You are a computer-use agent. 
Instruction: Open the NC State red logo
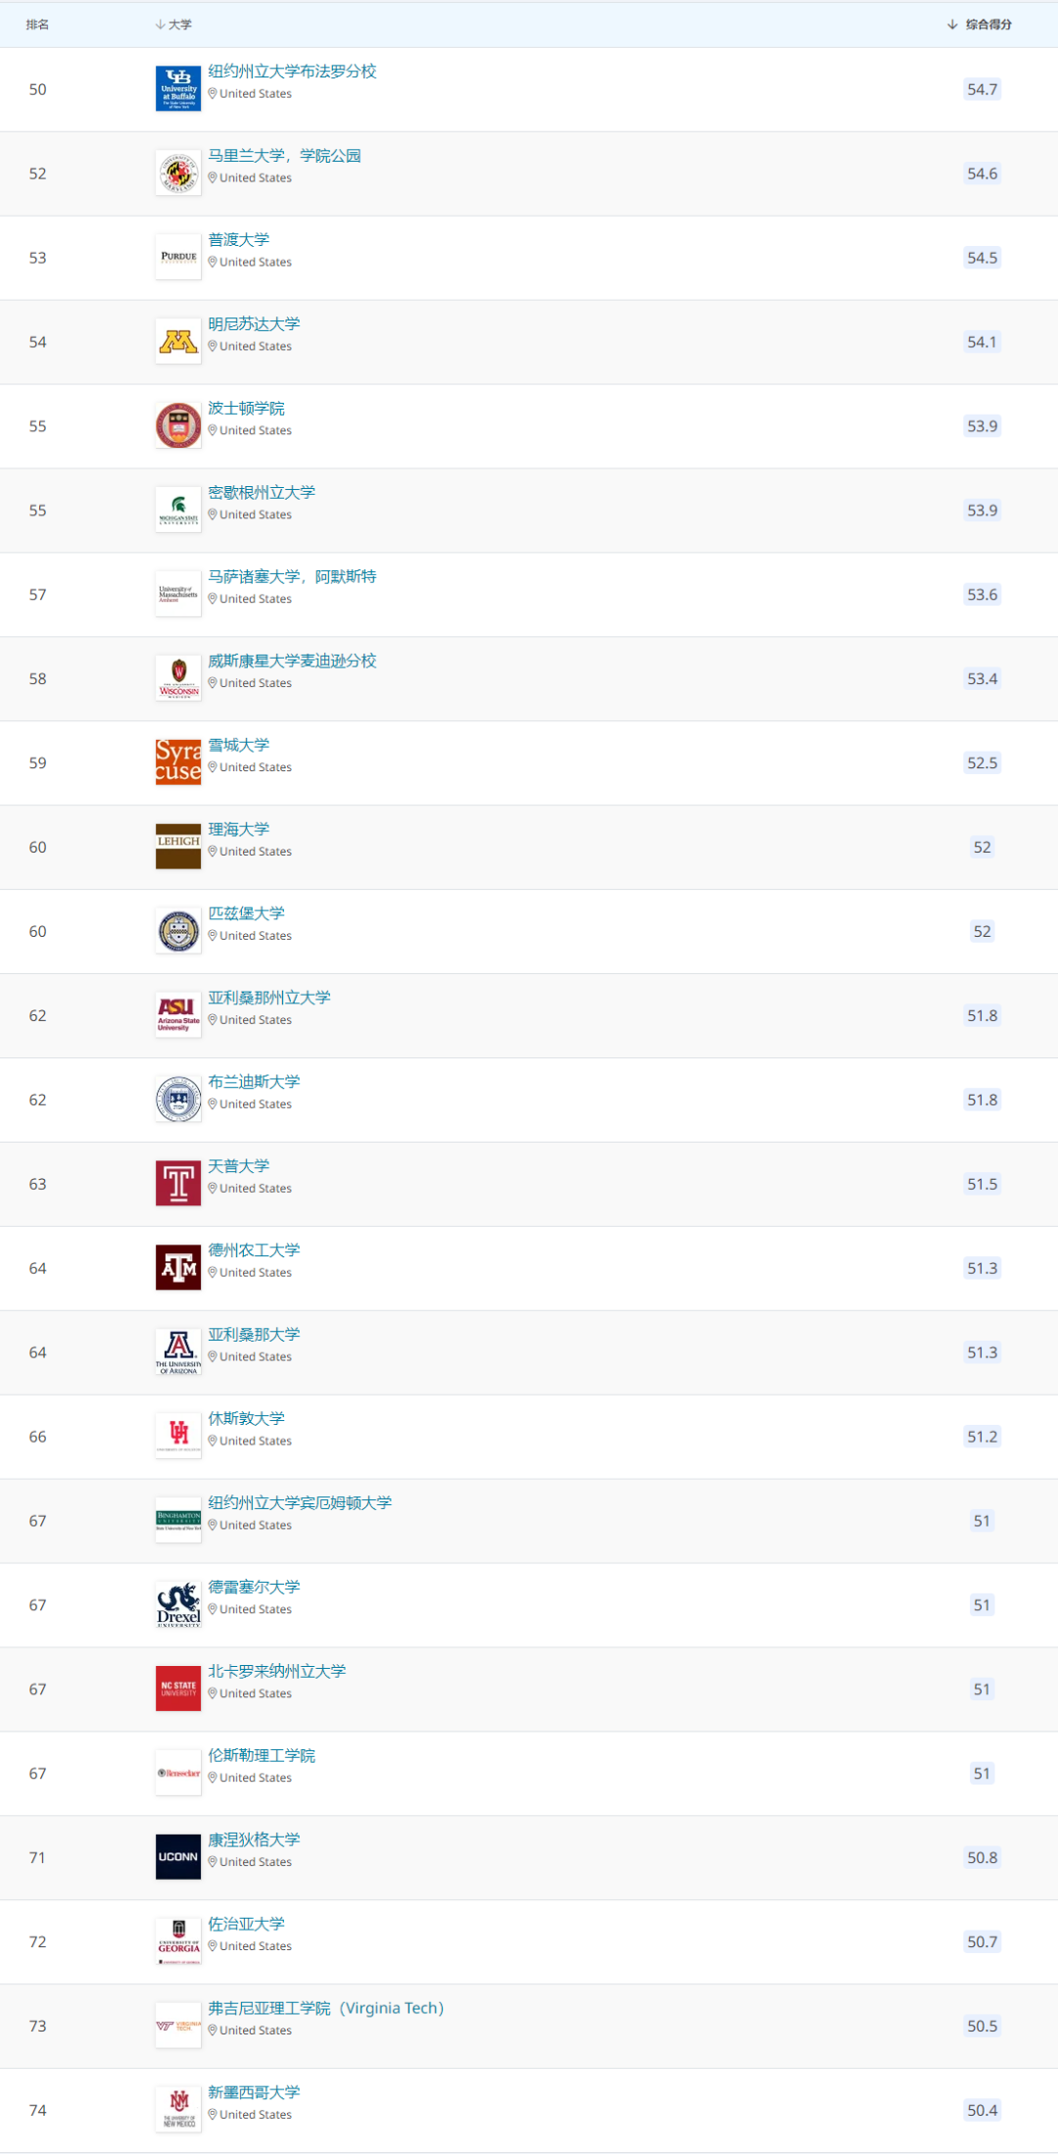point(178,1689)
